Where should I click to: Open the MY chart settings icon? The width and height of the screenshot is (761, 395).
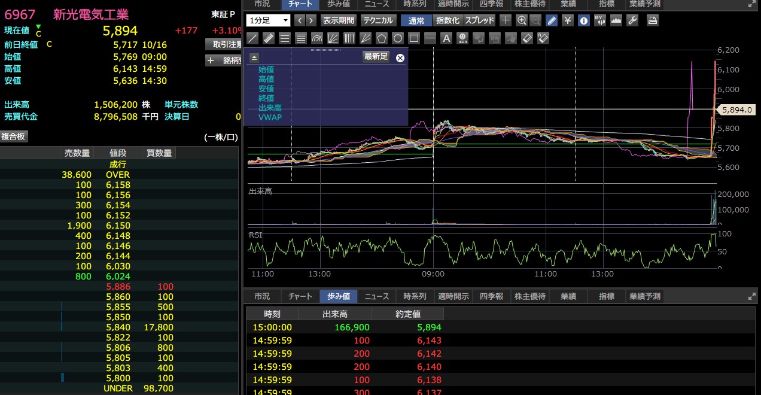click(600, 20)
